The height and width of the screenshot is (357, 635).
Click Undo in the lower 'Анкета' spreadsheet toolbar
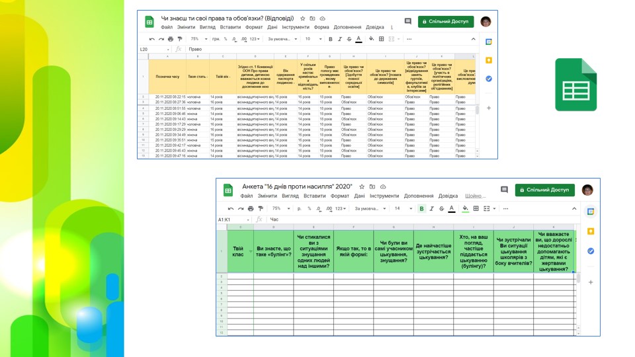click(231, 209)
